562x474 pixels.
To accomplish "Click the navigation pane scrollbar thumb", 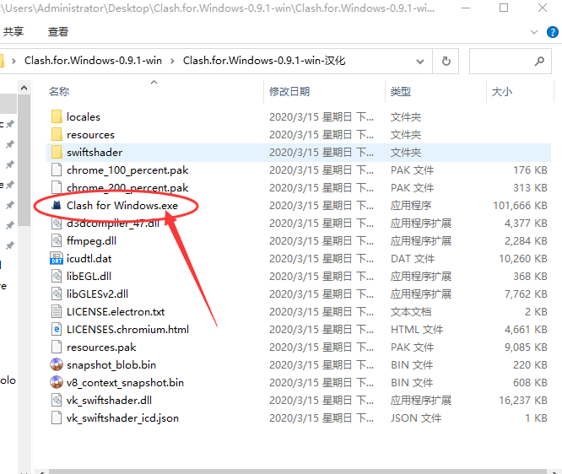I will tap(24, 159).
